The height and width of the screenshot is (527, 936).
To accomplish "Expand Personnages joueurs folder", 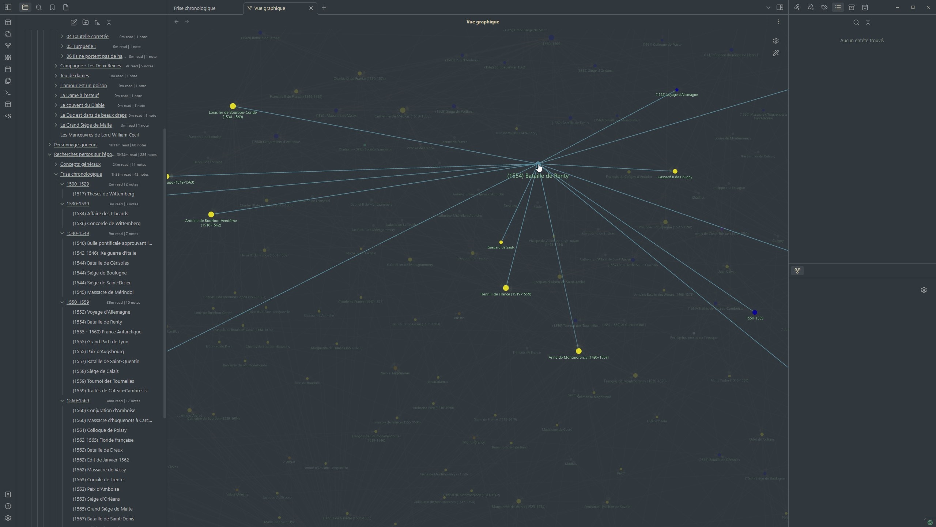I will pyautogui.click(x=50, y=145).
